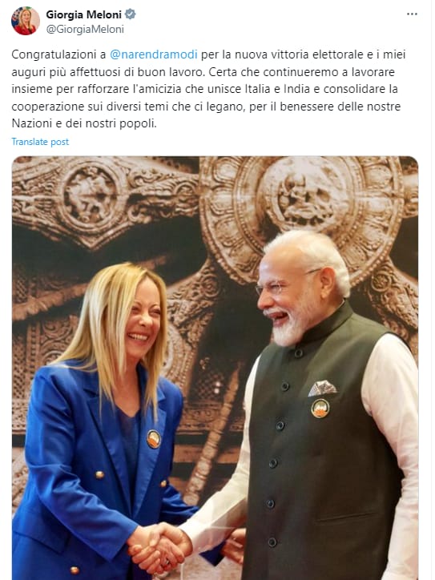
Task: Open the @narendramodi mention link
Action: tap(154, 54)
